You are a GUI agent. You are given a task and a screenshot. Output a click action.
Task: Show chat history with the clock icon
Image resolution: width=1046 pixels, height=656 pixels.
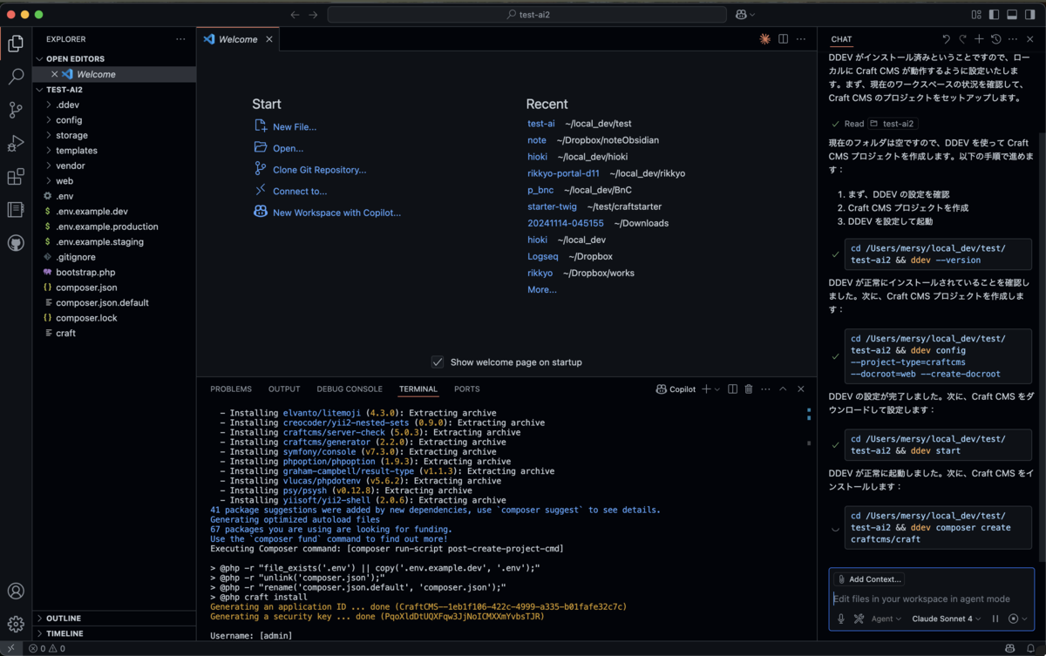point(996,39)
